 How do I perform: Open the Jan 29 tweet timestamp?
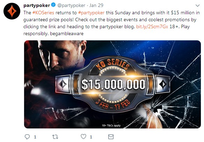(96, 5)
